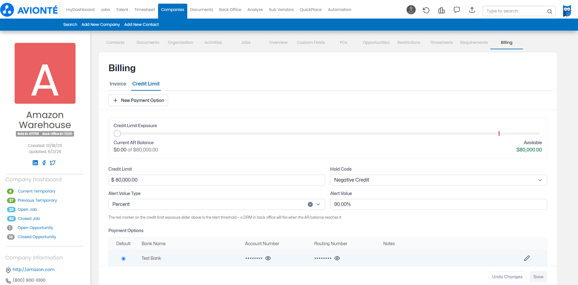578x285 pixels.
Task: Open the user profile avatar
Action: tap(411, 10)
